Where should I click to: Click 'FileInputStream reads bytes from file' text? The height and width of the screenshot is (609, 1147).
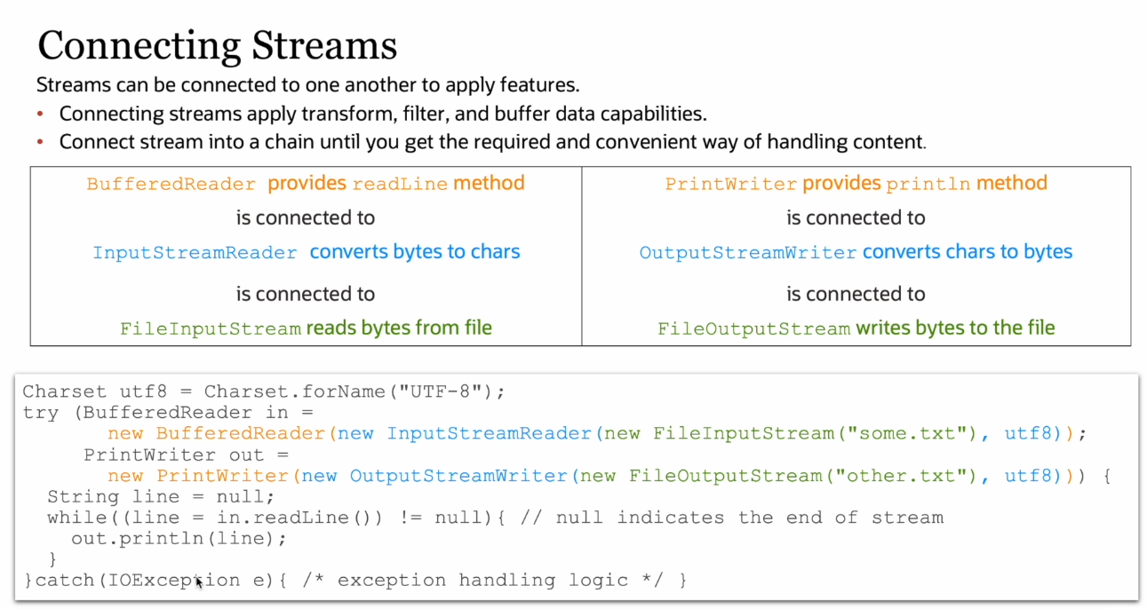[x=306, y=328]
